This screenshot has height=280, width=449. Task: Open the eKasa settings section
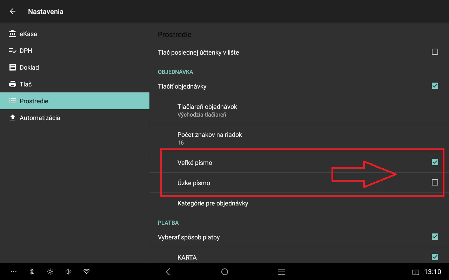[x=28, y=34]
